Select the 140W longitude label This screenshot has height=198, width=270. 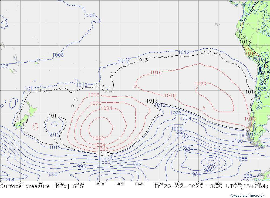coord(119,184)
